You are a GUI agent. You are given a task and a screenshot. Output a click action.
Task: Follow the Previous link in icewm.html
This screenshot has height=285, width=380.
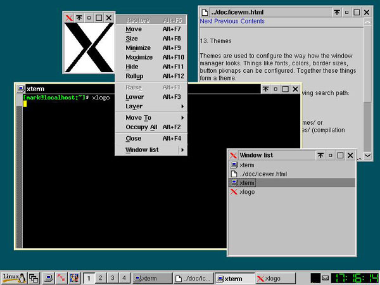click(226, 22)
